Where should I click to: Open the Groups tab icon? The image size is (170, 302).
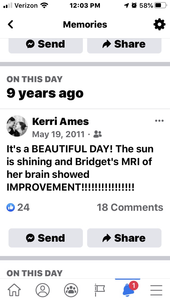71,290
